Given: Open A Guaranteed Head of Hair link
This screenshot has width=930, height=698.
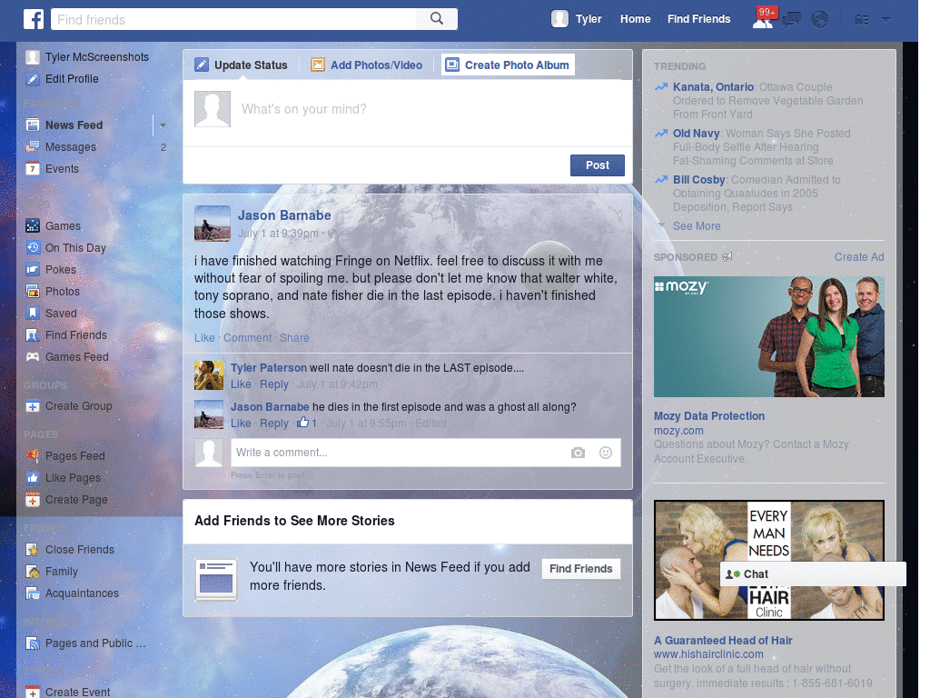Looking at the screenshot, I should [x=723, y=641].
